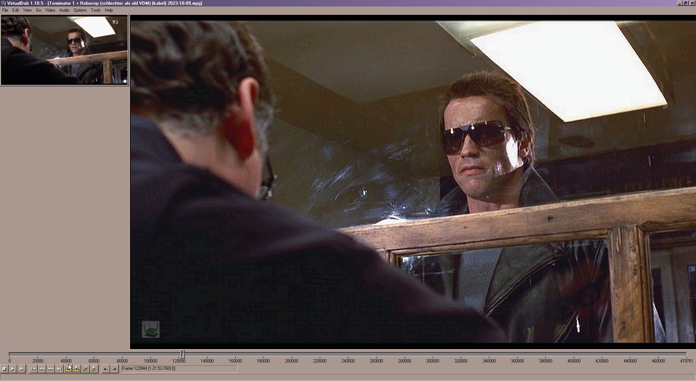
Task: Go to next keyframe
Action: click(77, 369)
